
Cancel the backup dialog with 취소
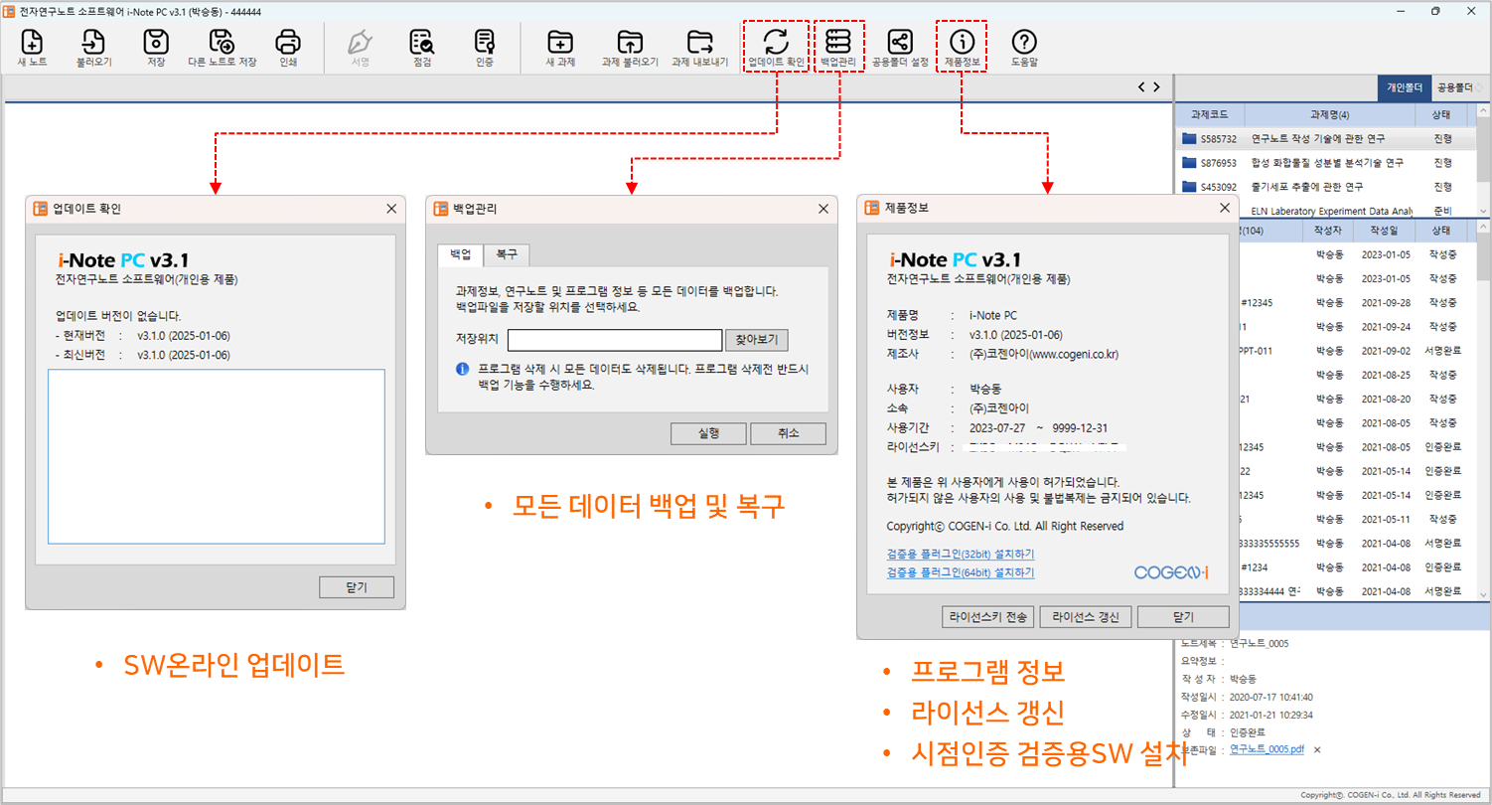click(788, 433)
